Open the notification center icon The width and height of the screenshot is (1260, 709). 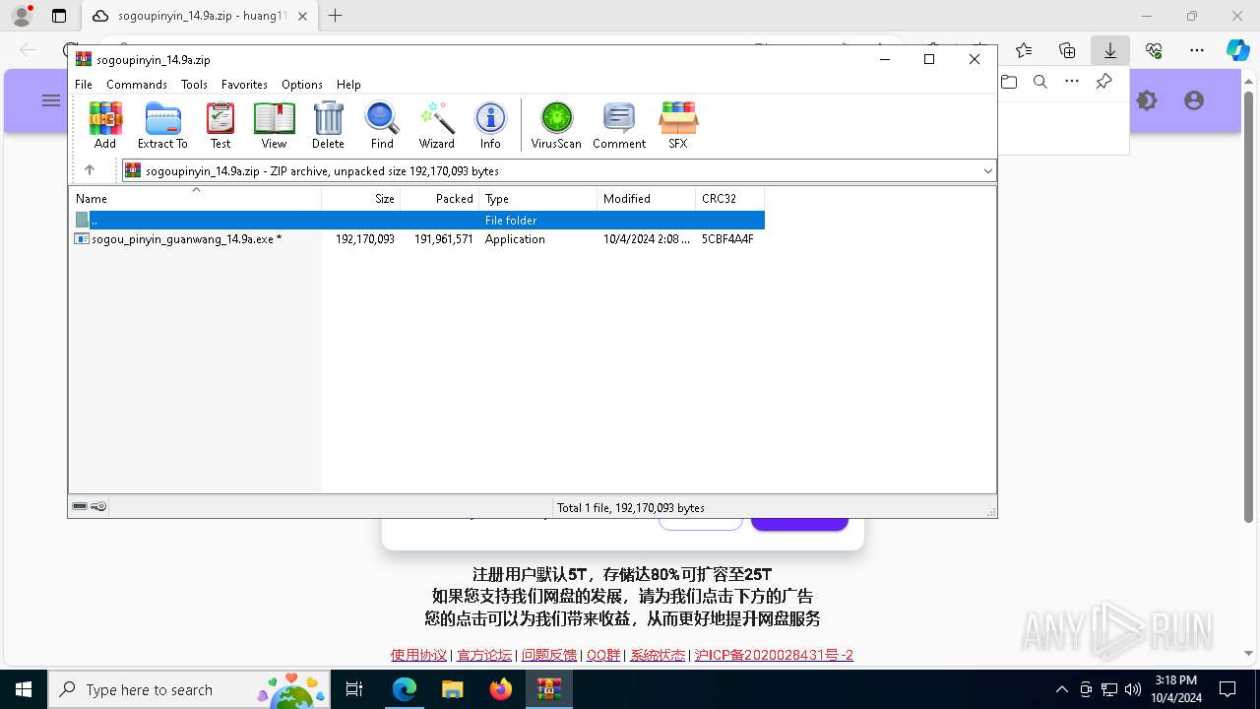point(1228,689)
